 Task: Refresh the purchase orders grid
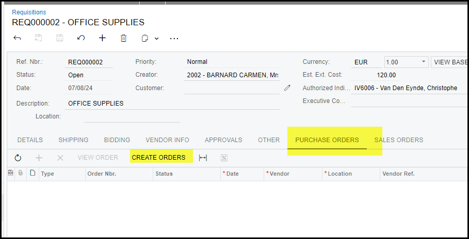click(x=18, y=158)
